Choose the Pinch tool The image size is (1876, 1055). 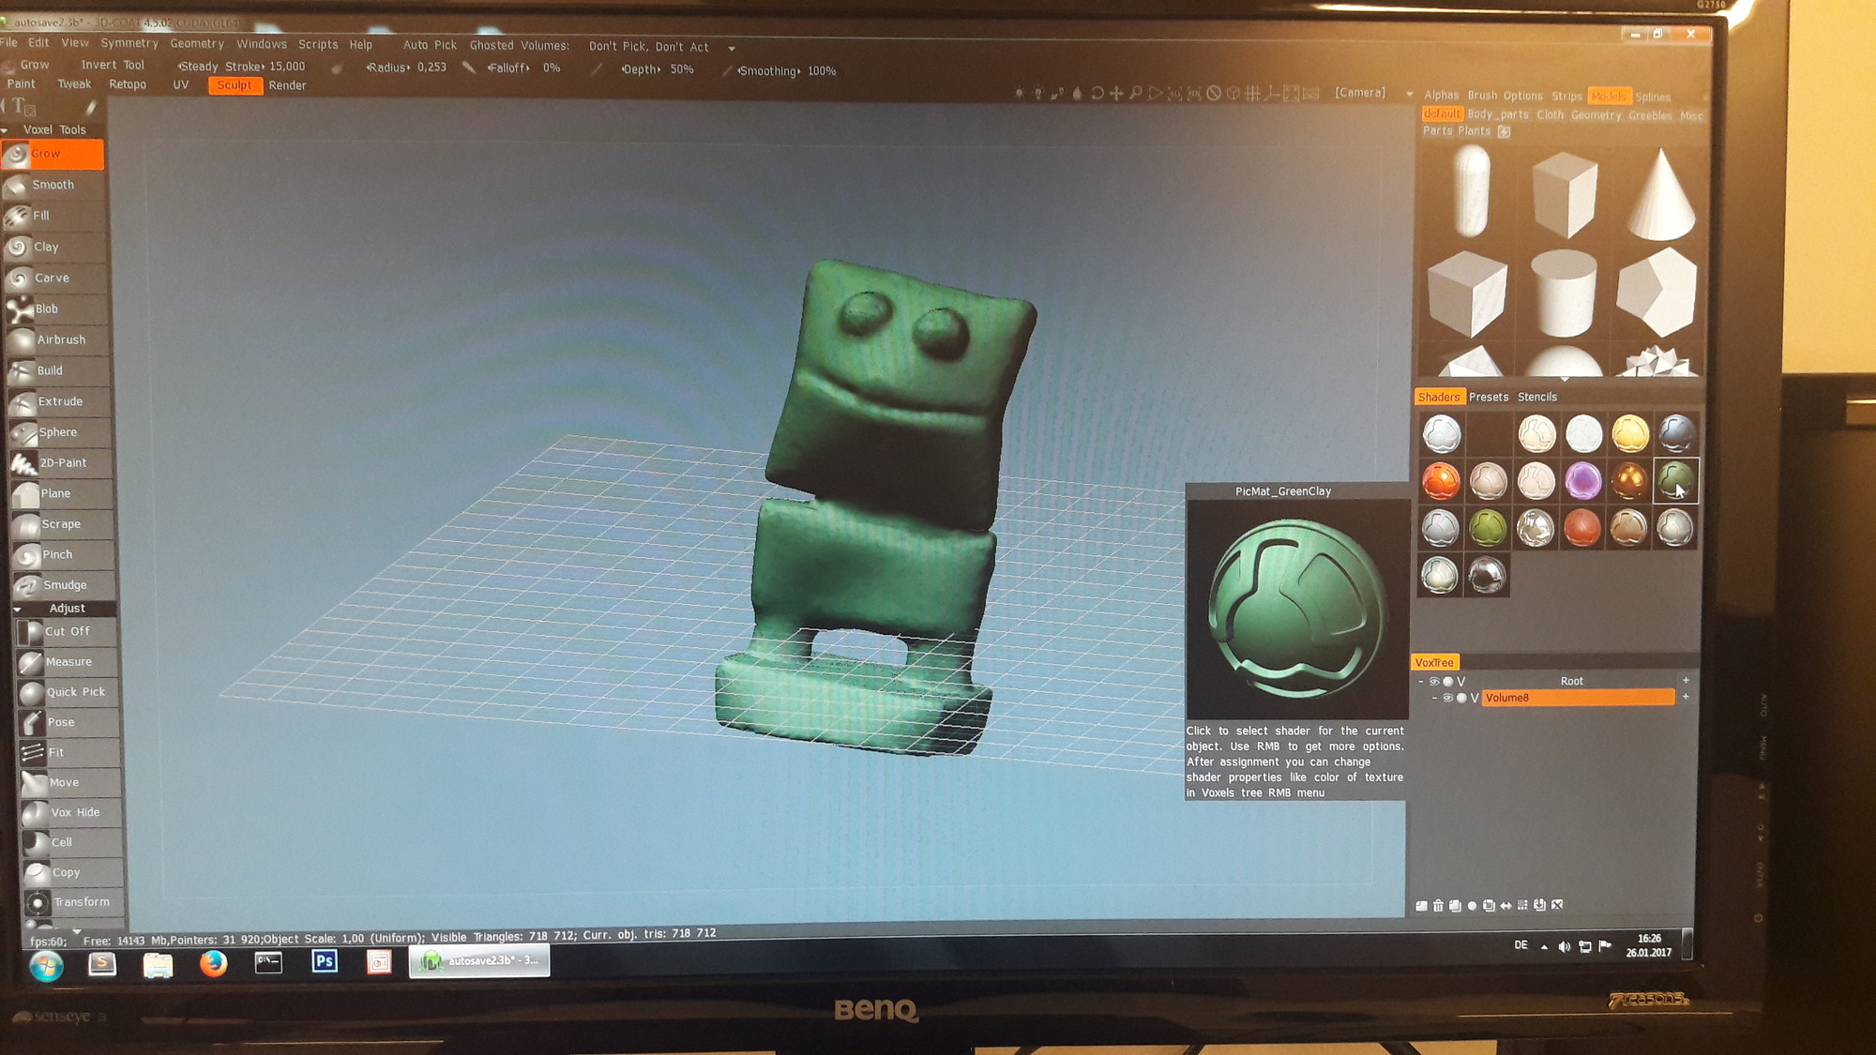pyautogui.click(x=57, y=555)
